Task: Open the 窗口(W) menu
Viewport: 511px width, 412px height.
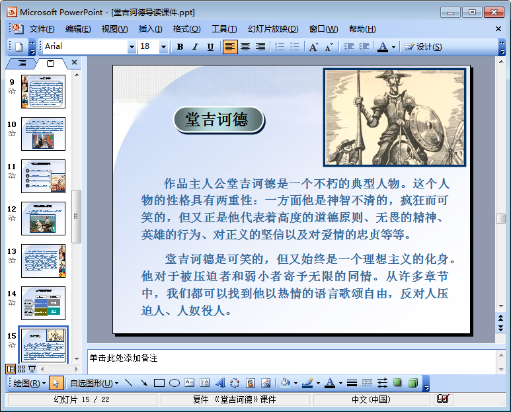Action: tap(323, 29)
